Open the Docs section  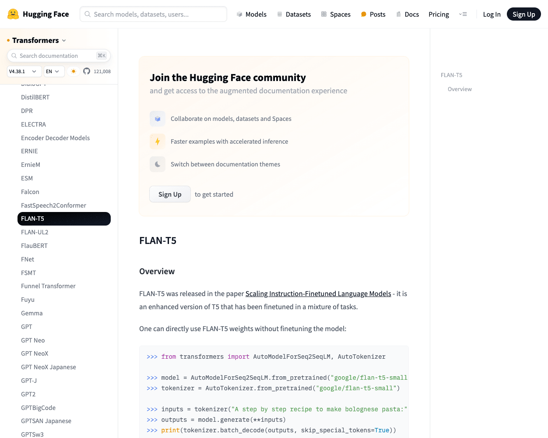407,14
